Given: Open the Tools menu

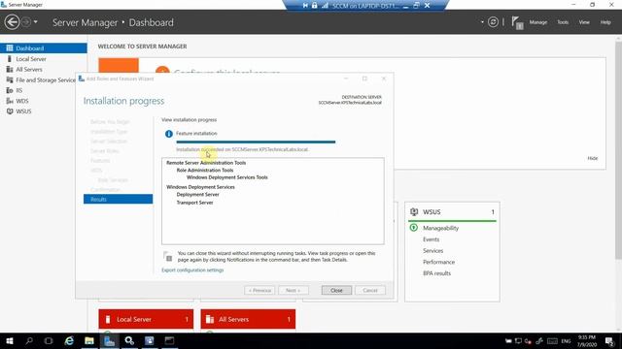Looking at the screenshot, I should pos(563,22).
